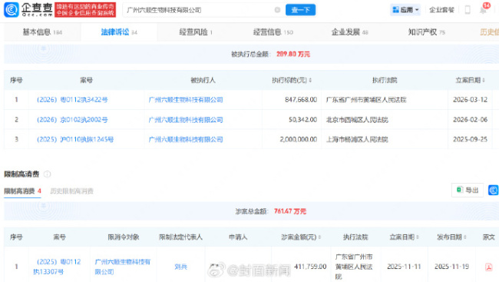The image size is (499, 282).
Task: Sort the restriction table's 立案日期 column
Action: click(x=418, y=237)
